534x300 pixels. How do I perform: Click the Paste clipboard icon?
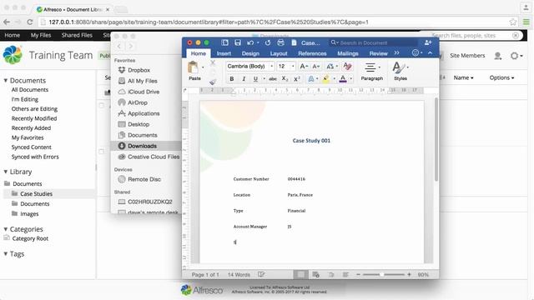(193, 67)
